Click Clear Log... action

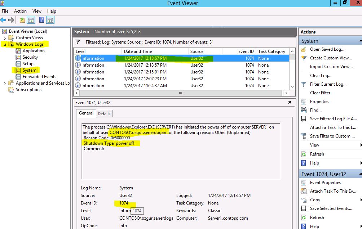pos(321,76)
